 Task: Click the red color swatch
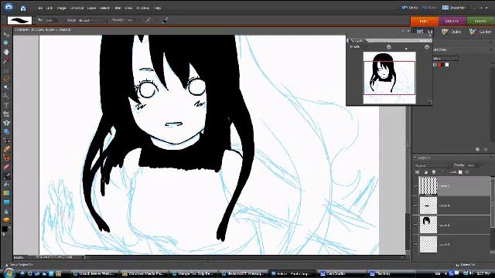(439, 65)
